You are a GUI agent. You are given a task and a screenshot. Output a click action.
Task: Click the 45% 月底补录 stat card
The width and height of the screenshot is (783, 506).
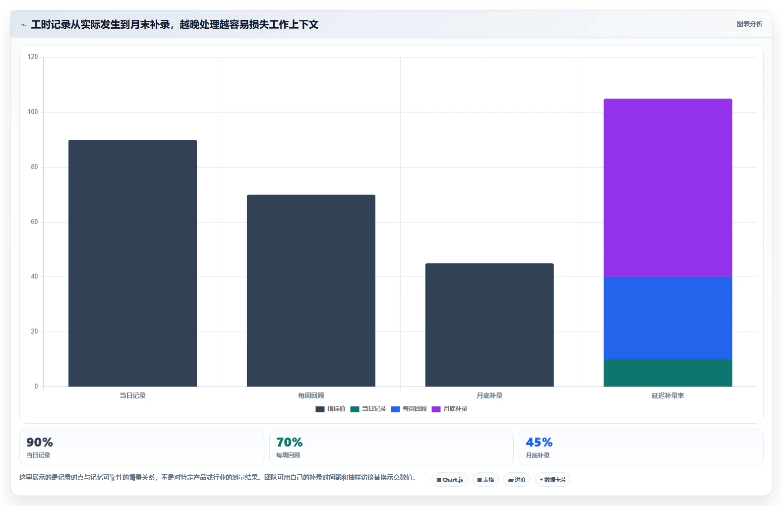(x=641, y=447)
